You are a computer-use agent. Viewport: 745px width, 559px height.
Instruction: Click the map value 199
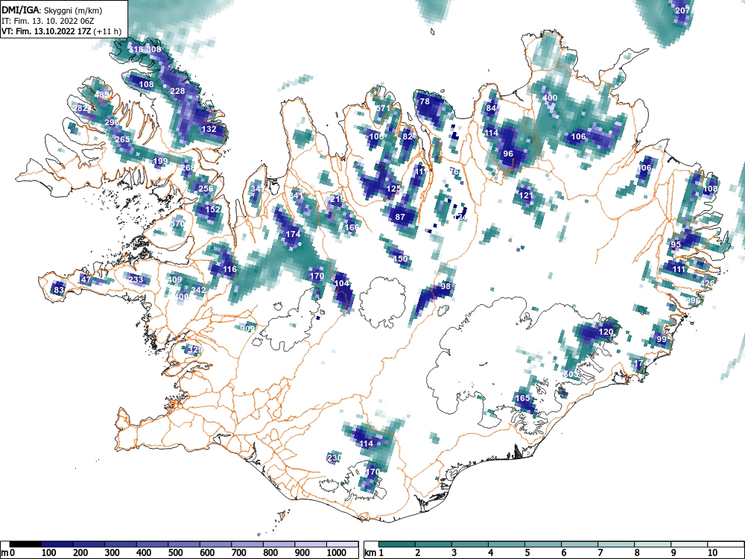pyautogui.click(x=161, y=161)
